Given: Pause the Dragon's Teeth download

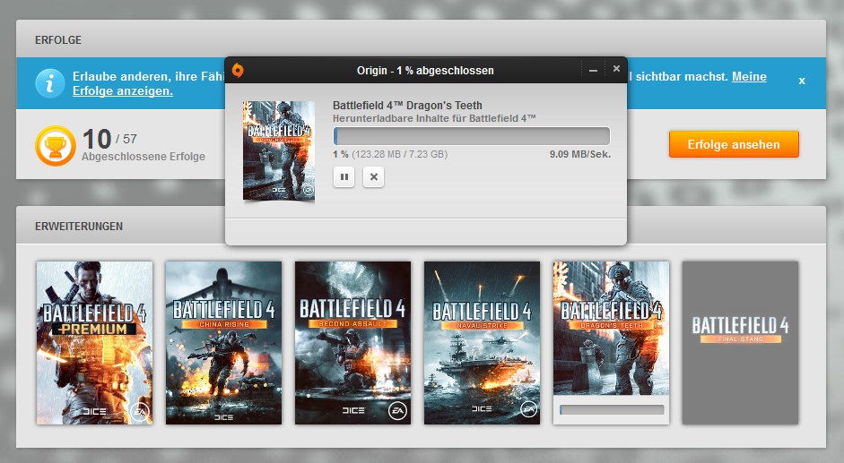Looking at the screenshot, I should pos(344,177).
